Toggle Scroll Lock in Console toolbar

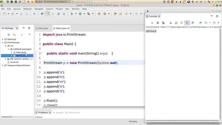176,23
